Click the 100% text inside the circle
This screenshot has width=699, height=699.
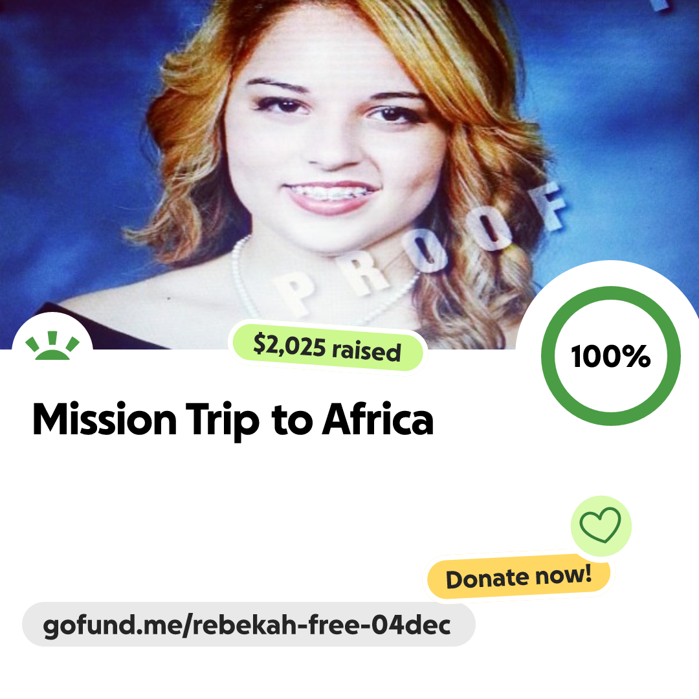[x=611, y=356]
